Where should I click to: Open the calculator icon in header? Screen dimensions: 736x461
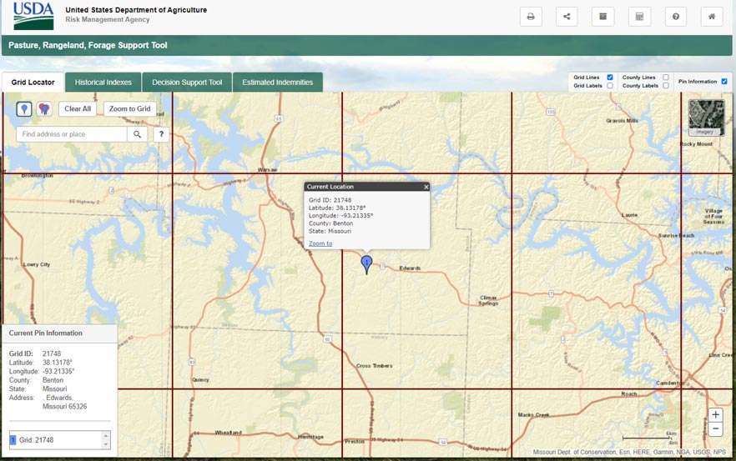pos(639,17)
